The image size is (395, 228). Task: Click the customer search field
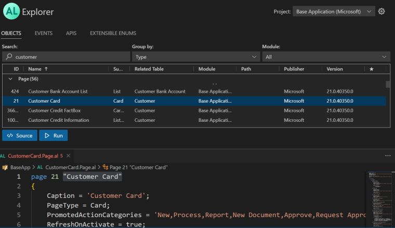click(x=66, y=57)
